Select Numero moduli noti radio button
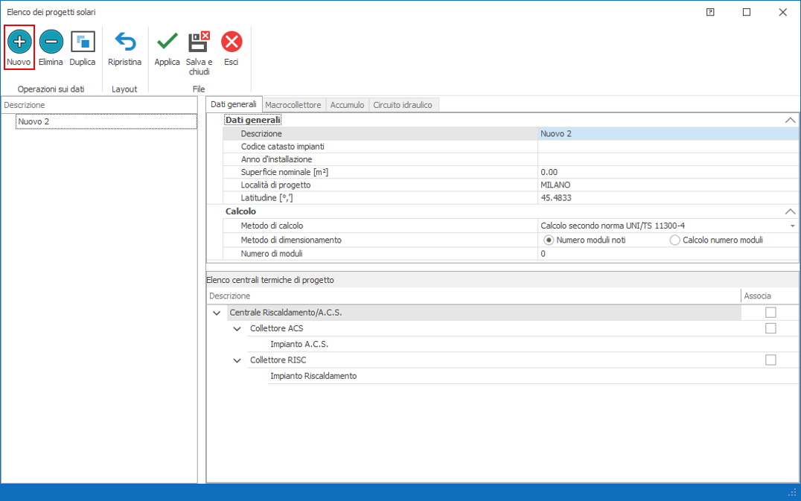Image resolution: width=801 pixels, height=501 pixels. 549,240
